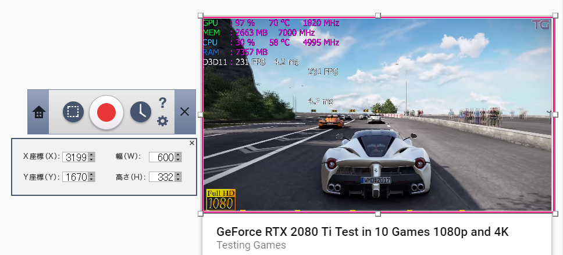Click the bottom-right selection resize handle

tap(555, 213)
